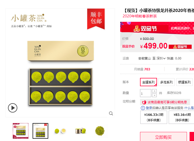Play the product video
Image resolution: width=194 pixels, height=141 pixels.
tap(13, 108)
